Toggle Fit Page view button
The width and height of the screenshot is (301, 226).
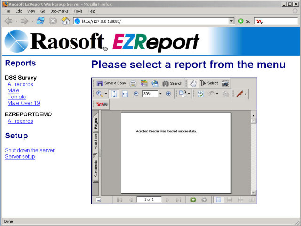pos(114,94)
